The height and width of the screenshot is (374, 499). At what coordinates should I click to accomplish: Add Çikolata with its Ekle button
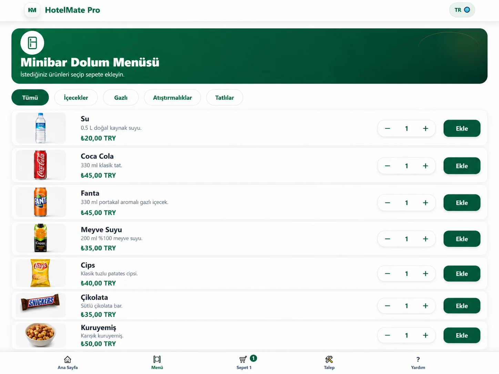462,305
